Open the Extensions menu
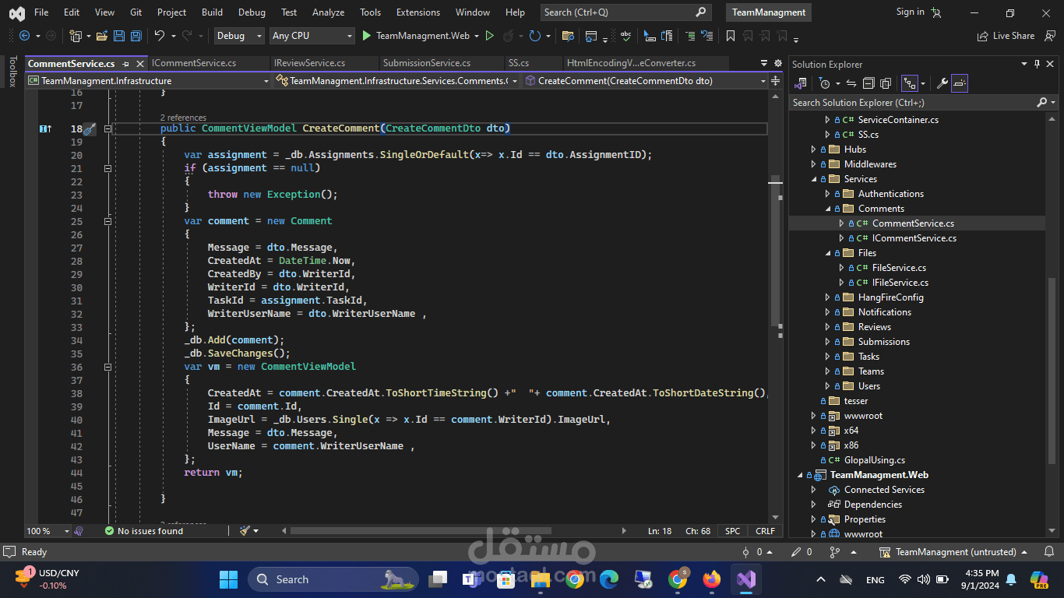The height and width of the screenshot is (598, 1064). pyautogui.click(x=418, y=12)
